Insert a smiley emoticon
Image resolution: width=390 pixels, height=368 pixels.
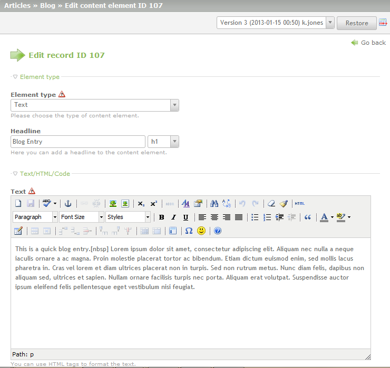click(x=201, y=231)
